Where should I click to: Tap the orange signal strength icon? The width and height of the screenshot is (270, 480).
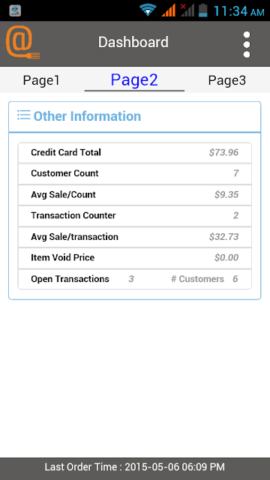[168, 10]
